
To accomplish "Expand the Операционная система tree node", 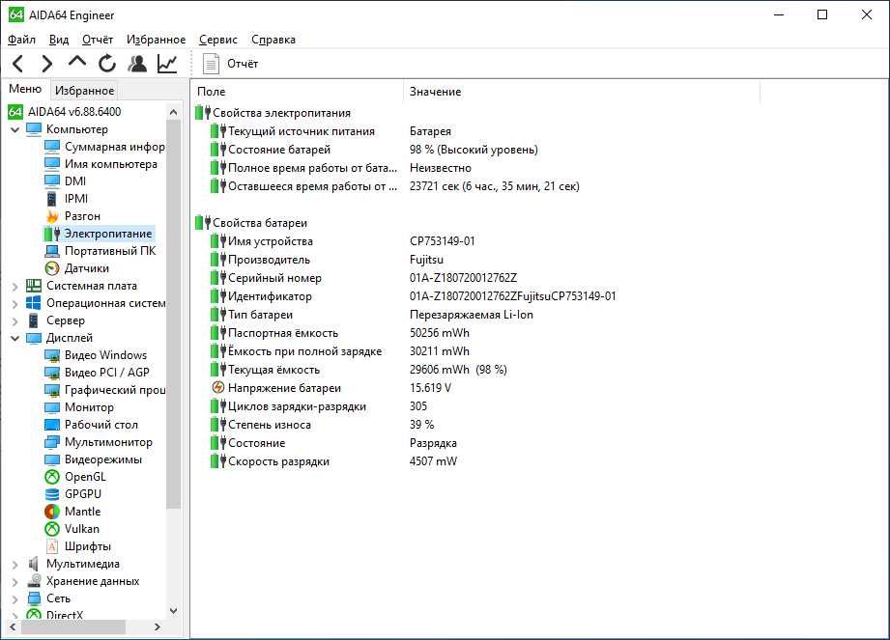I will click(x=15, y=304).
